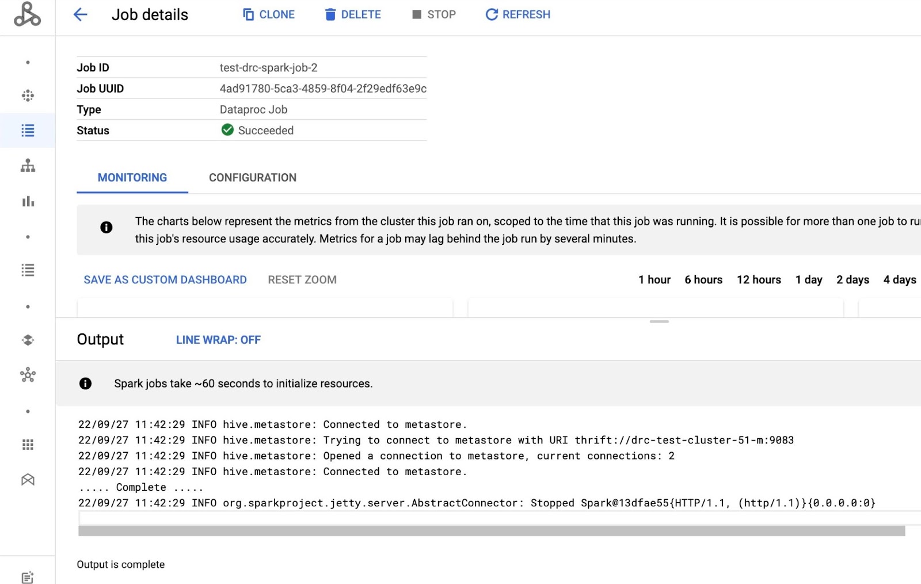Switch to the CONFIGURATION tab

tap(253, 178)
